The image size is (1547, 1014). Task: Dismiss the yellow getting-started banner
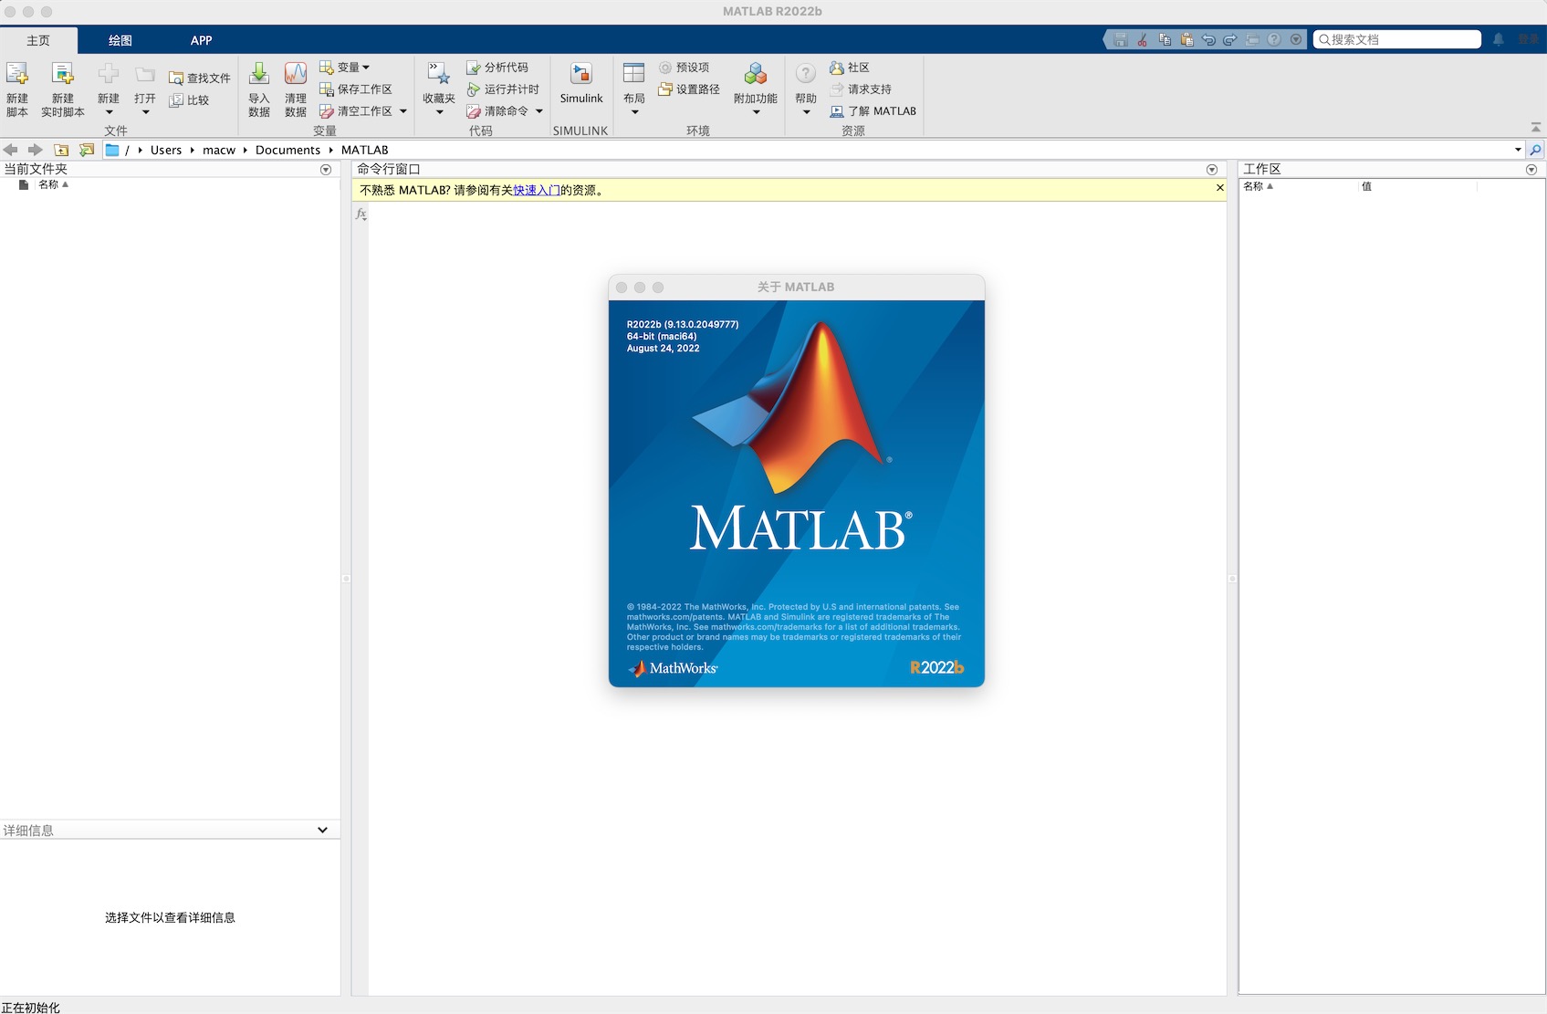[x=1219, y=188]
